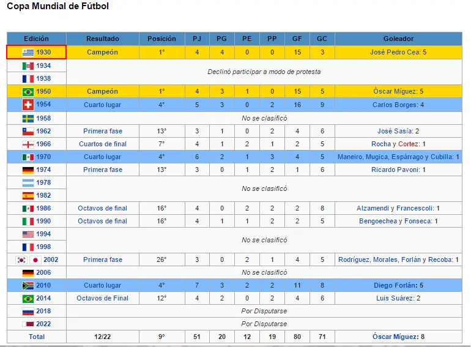Click the Total link in bottom row
471x347 pixels.
37,337
